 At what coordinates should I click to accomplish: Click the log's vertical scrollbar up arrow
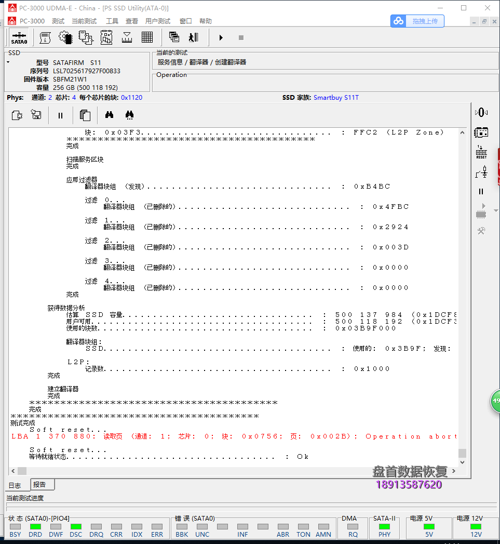(x=462, y=133)
